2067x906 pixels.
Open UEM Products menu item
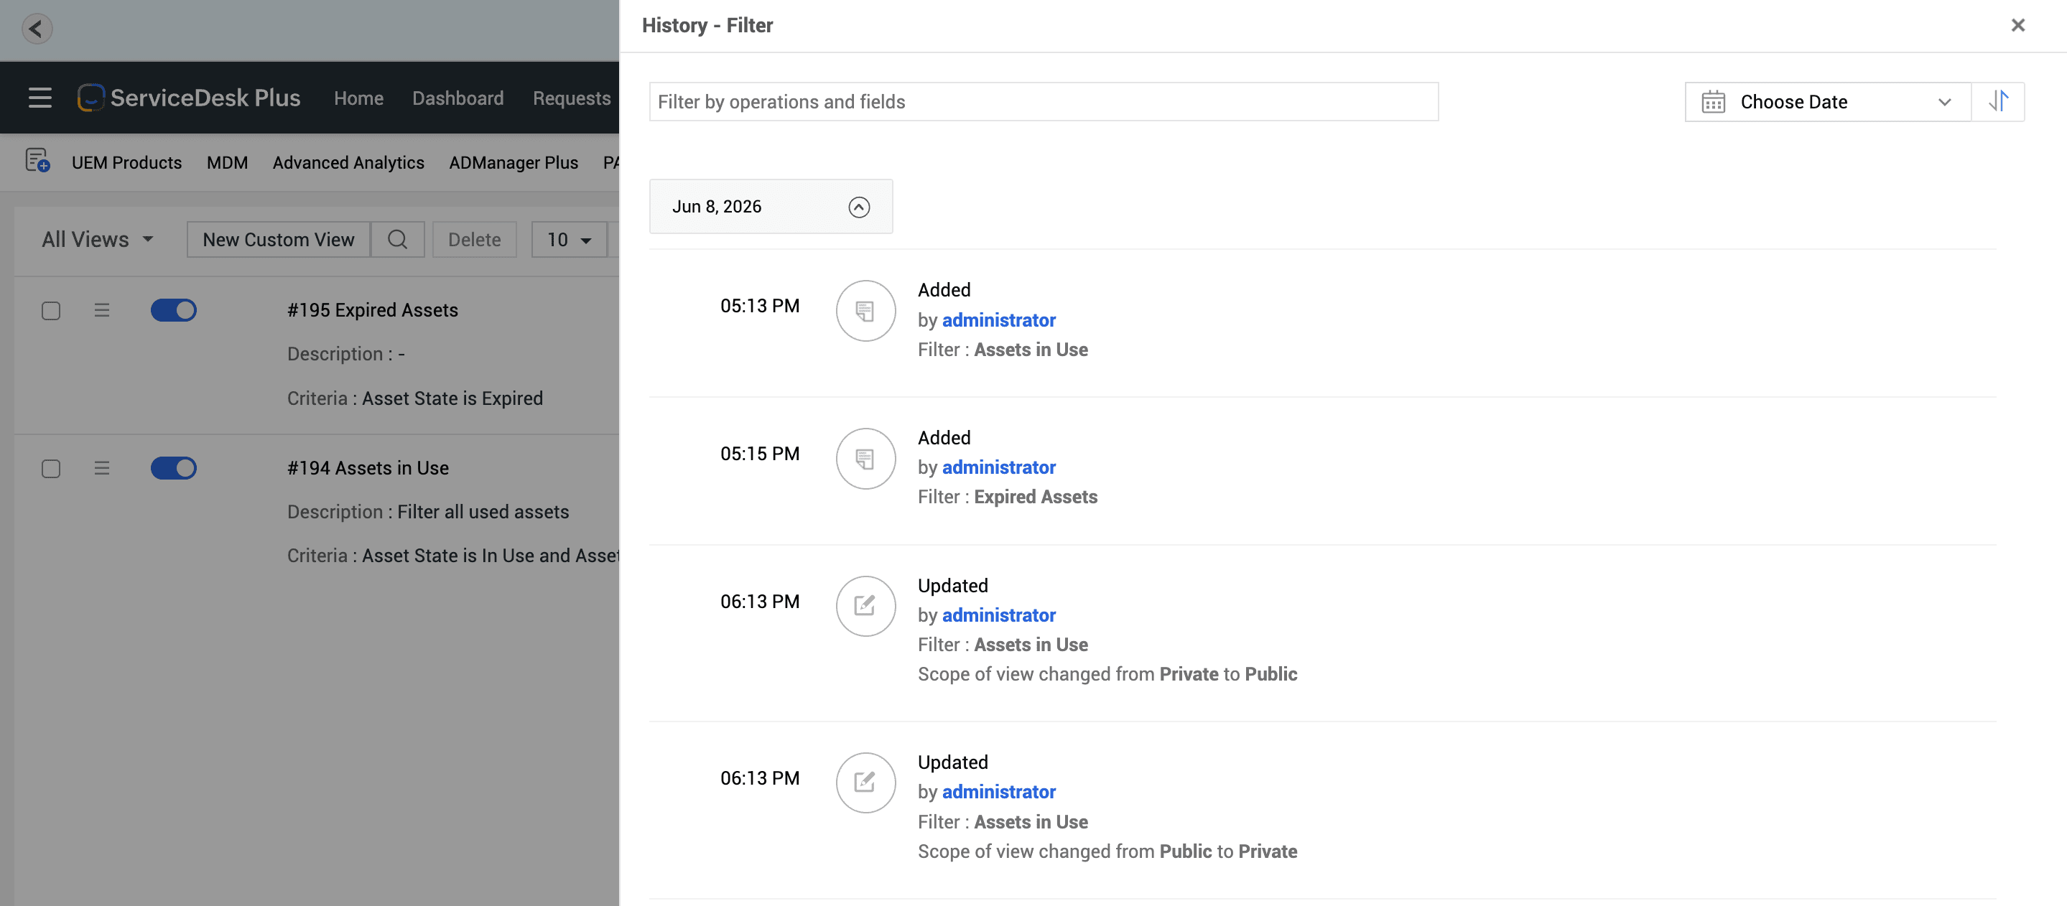pyautogui.click(x=127, y=162)
